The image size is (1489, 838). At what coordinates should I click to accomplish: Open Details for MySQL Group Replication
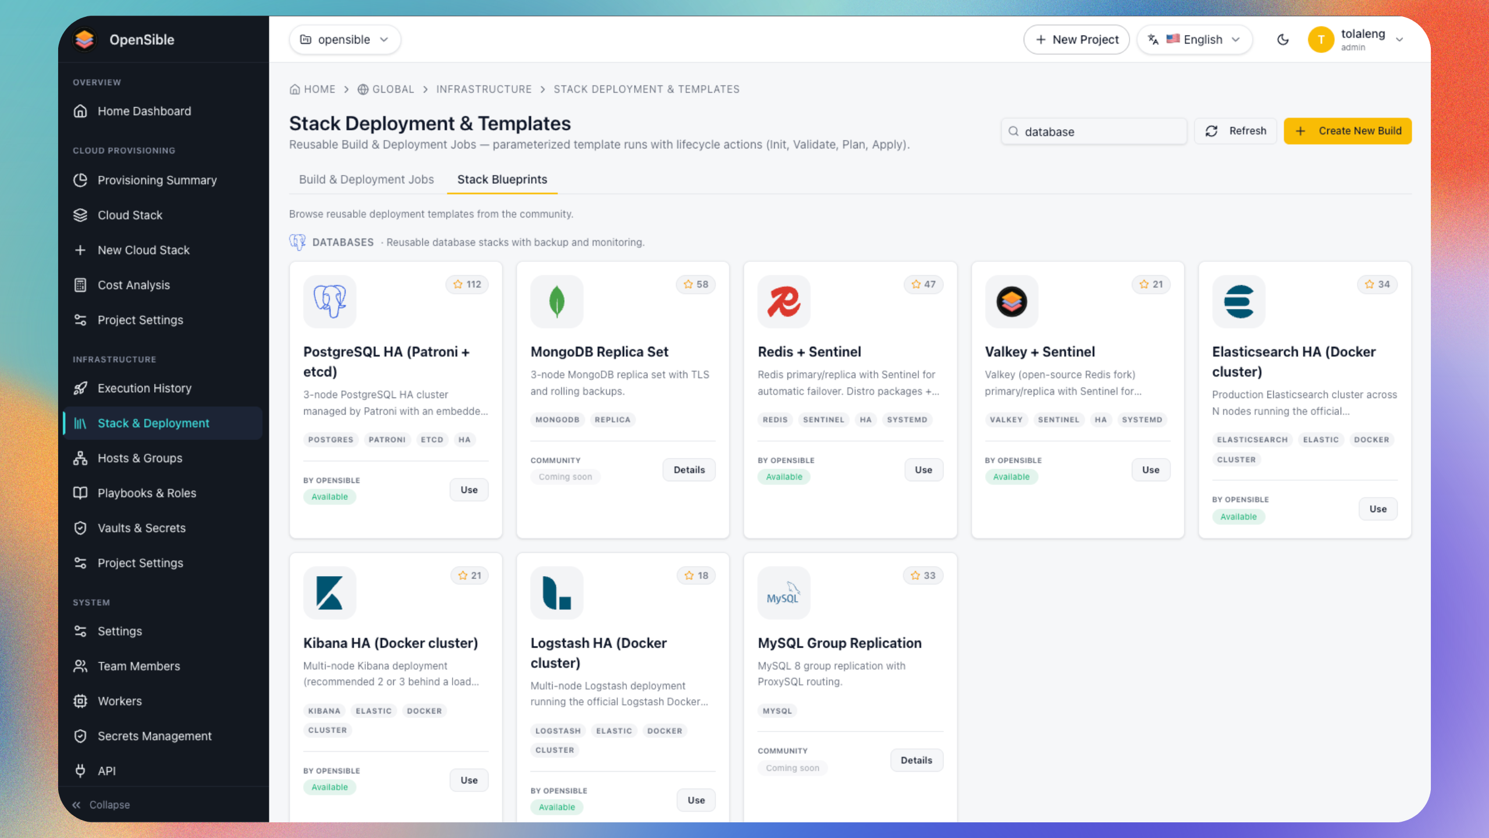[x=917, y=760]
